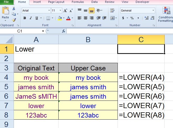Expand the General number format dropdown
This screenshot has width=173, height=128.
click(x=153, y=11)
